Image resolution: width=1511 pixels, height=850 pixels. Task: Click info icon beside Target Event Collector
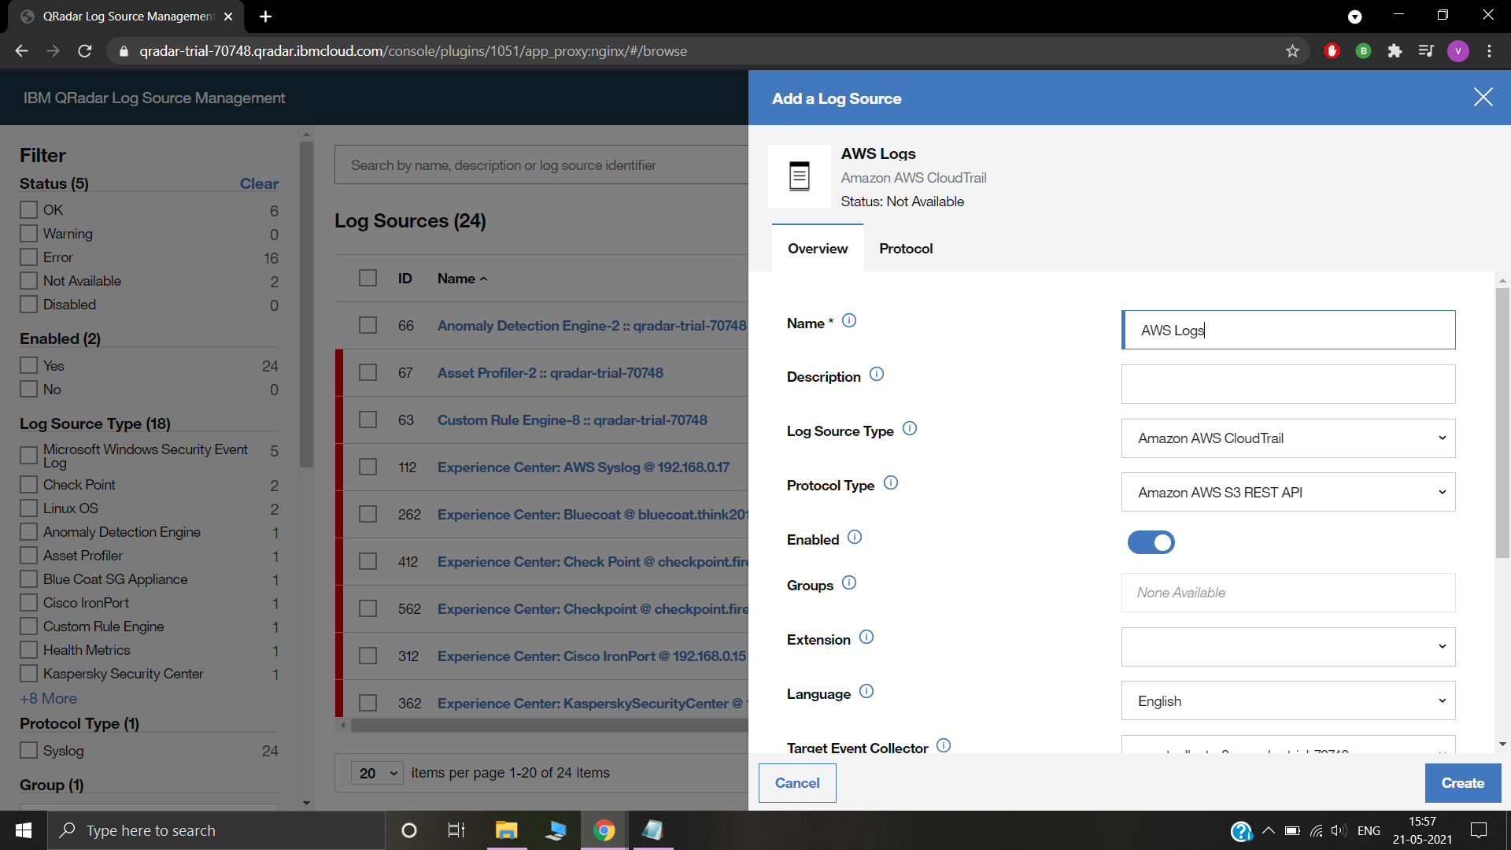click(944, 745)
